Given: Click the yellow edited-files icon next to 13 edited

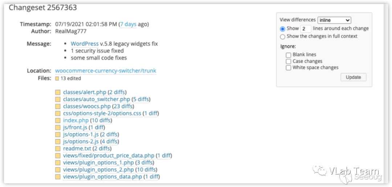Looking at the screenshot, I should click(x=57, y=78).
